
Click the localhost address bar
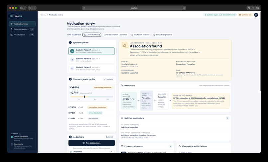tap(134, 8)
